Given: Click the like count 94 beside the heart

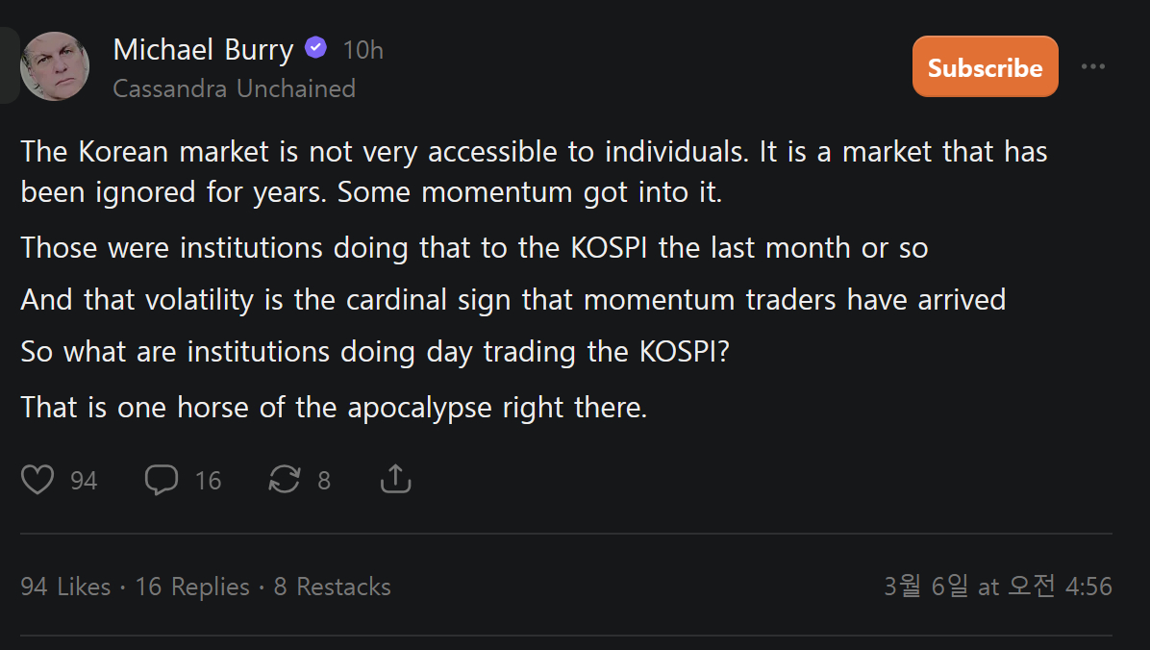Looking at the screenshot, I should pos(84,480).
